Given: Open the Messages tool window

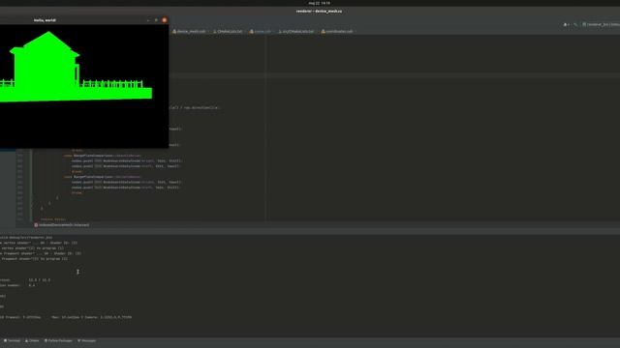Looking at the screenshot, I should [x=86, y=340].
